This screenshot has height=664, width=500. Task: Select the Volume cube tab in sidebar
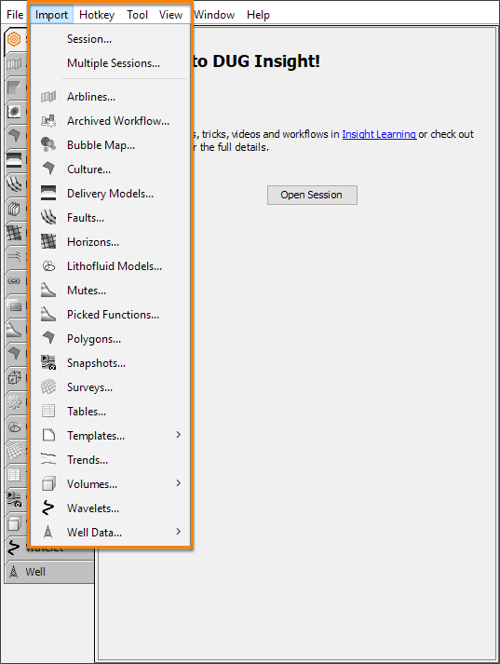(14, 523)
